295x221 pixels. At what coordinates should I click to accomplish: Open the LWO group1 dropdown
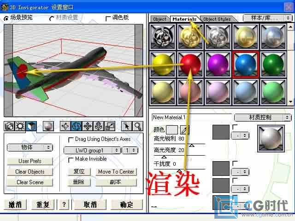pos(92,151)
